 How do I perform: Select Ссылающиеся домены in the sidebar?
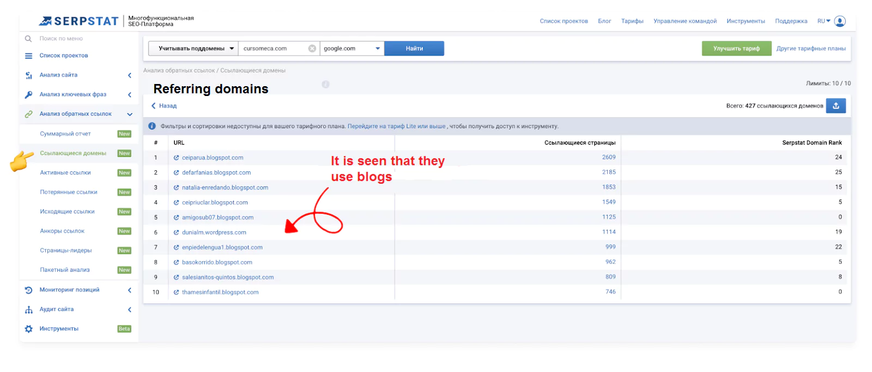pyautogui.click(x=73, y=153)
